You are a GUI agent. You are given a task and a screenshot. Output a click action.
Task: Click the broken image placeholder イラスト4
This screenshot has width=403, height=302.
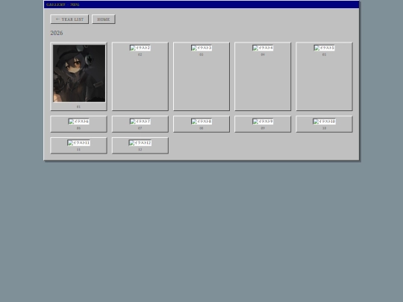(263, 48)
